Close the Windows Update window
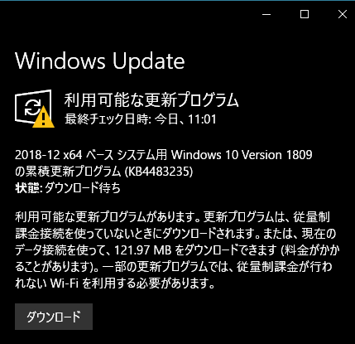This screenshot has height=344, width=355. click(343, 14)
